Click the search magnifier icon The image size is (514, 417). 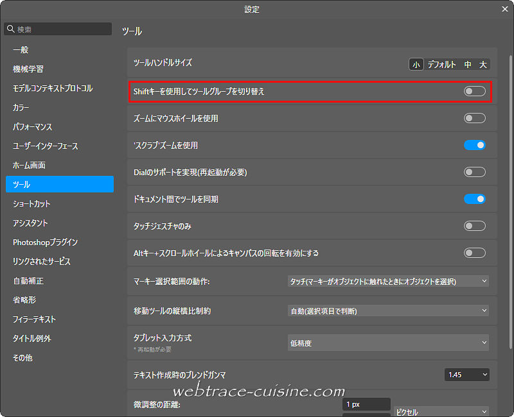tap(11, 30)
